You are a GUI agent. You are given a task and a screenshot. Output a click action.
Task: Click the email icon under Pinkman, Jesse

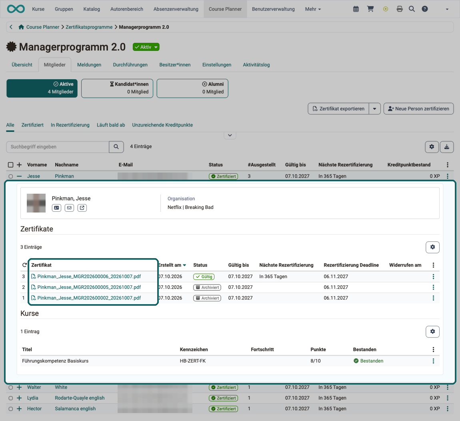(x=69, y=208)
